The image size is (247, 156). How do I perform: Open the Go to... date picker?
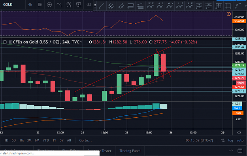[x=85, y=141]
